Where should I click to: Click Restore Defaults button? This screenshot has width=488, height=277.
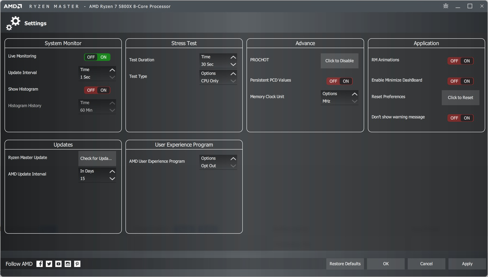coord(345,264)
